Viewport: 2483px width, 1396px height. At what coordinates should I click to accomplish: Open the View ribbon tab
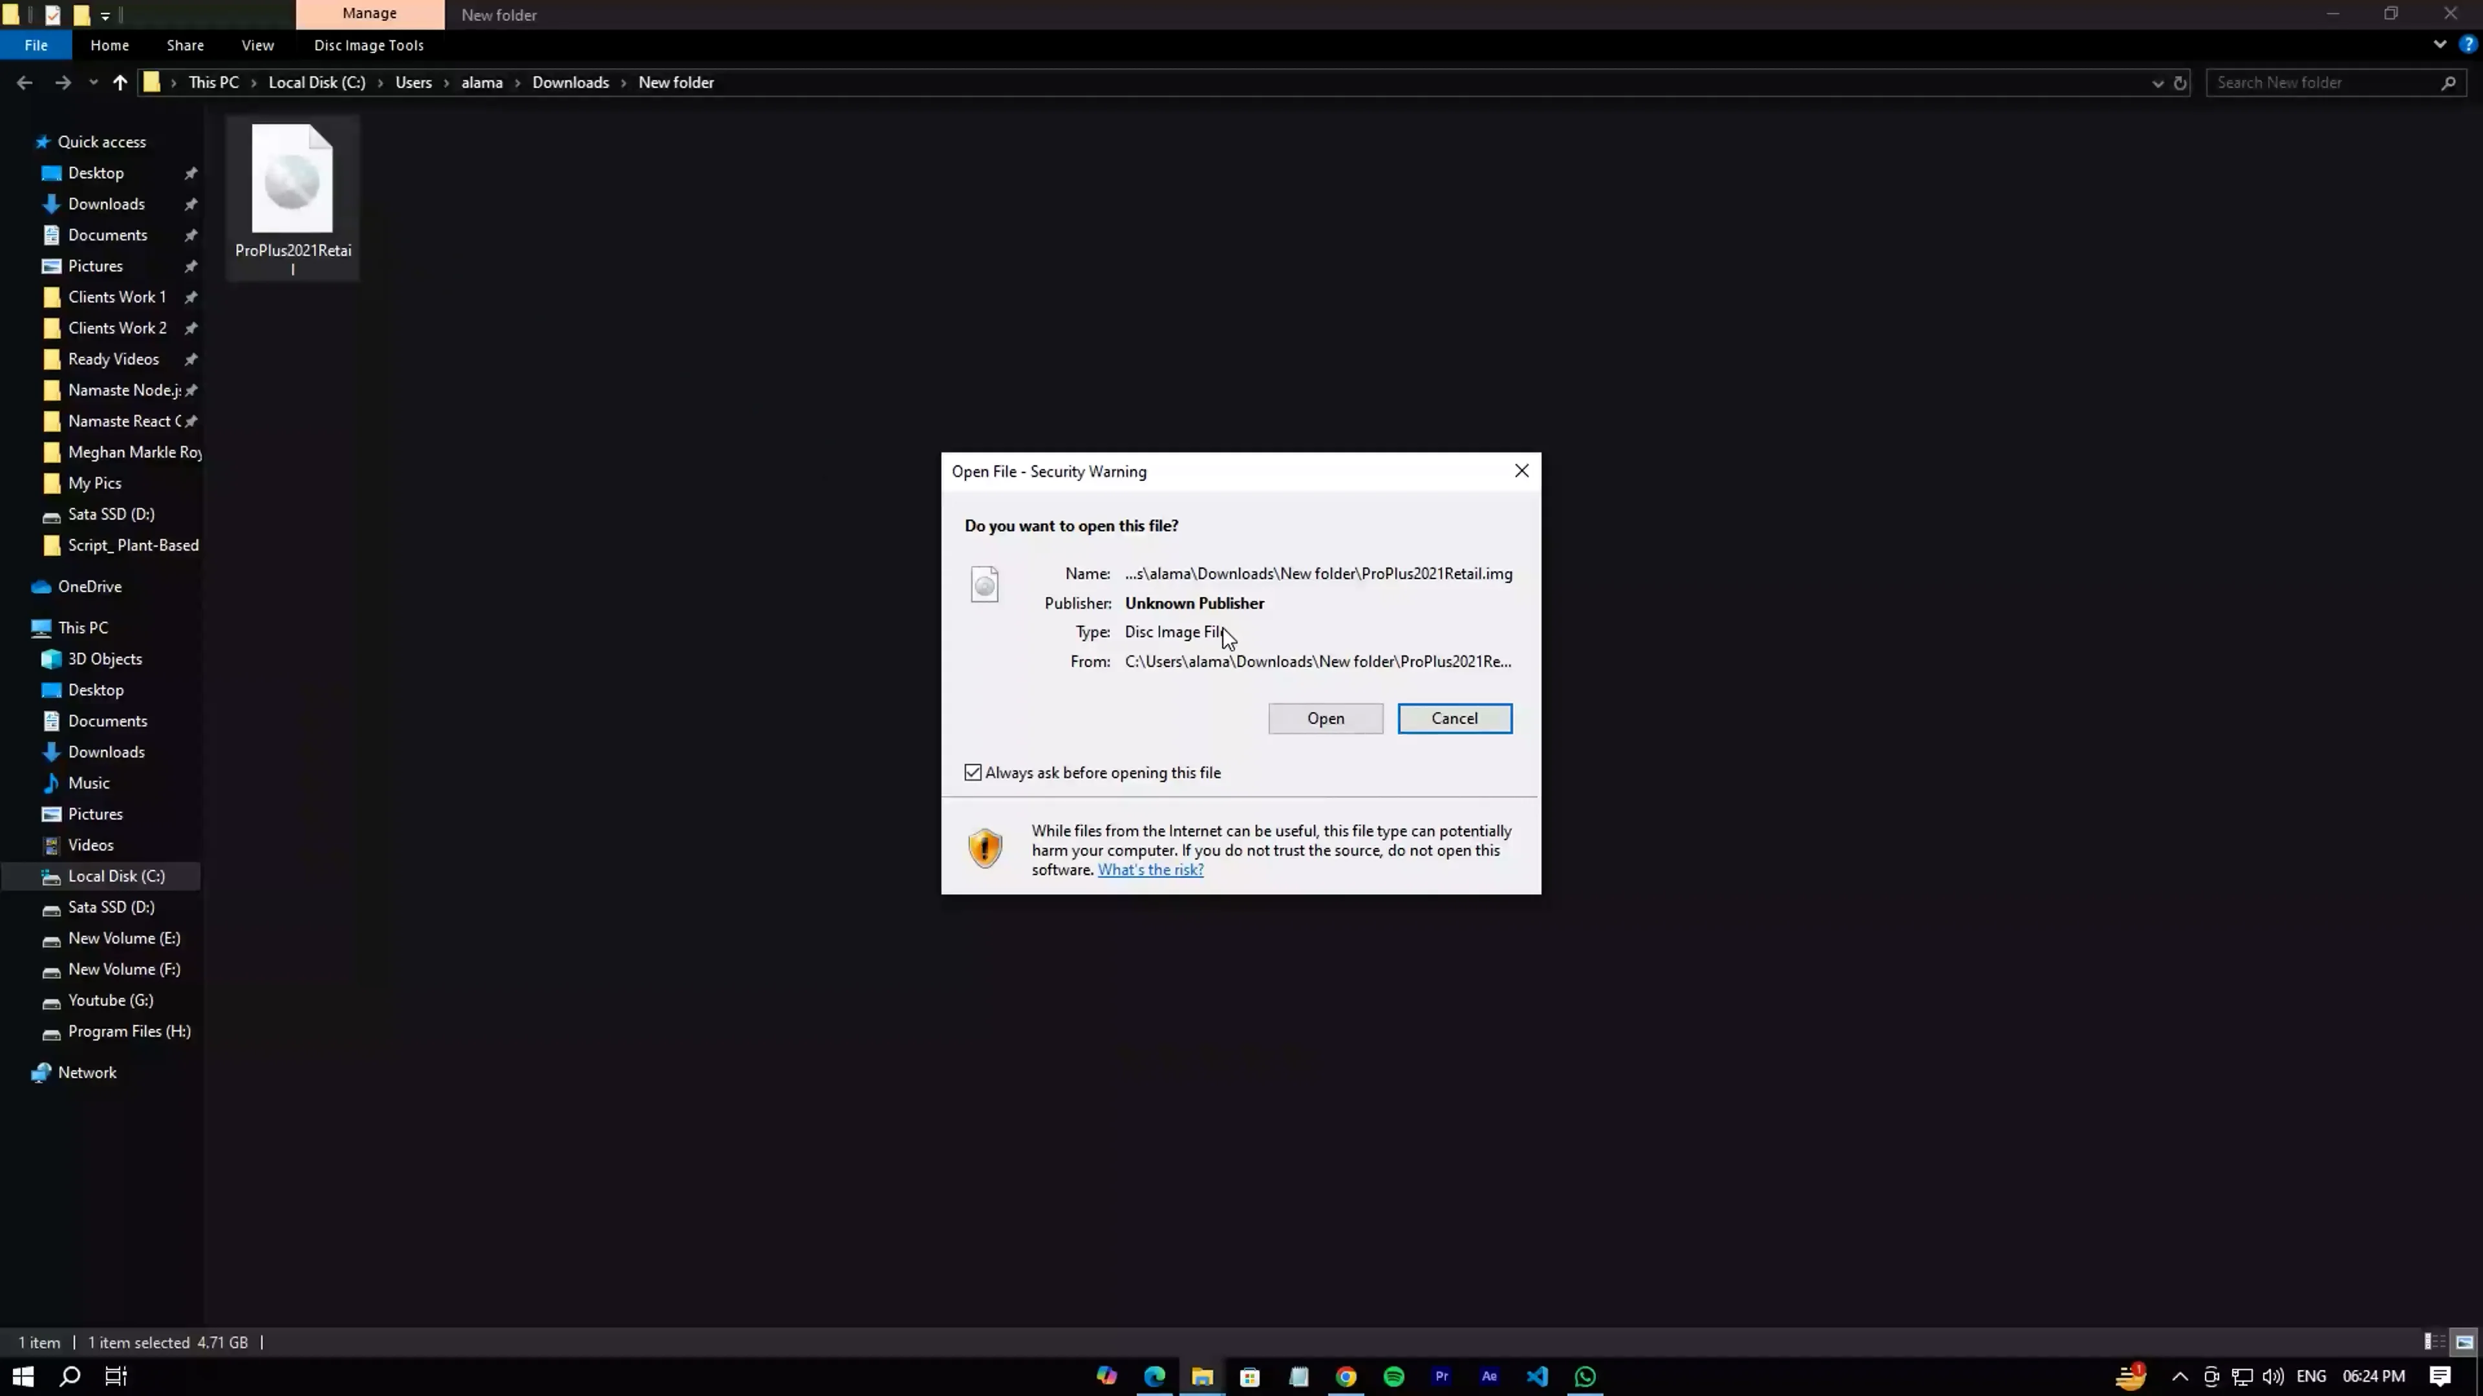[257, 45]
